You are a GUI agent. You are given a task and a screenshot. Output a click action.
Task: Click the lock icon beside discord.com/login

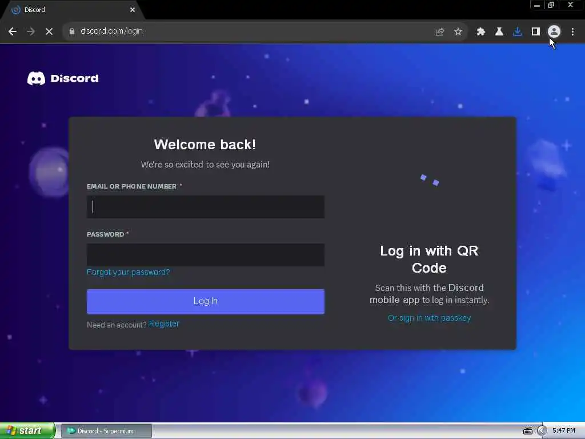tap(71, 31)
